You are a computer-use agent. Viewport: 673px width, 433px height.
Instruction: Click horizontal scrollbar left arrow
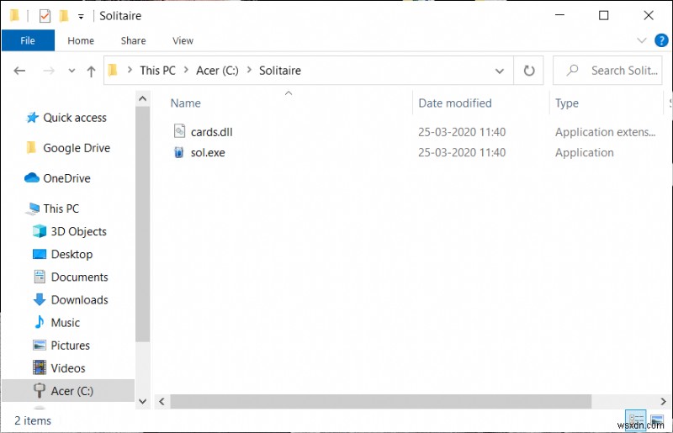pos(162,402)
